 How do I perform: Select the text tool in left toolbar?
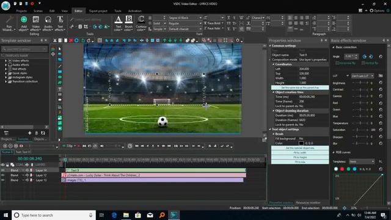[x=60, y=89]
